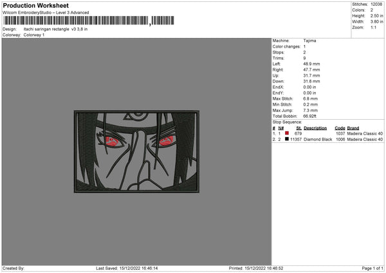Image resolution: width=386 pixels, height=273 pixels.
Task: Click the Production Worksheet title
Action: [35, 5]
